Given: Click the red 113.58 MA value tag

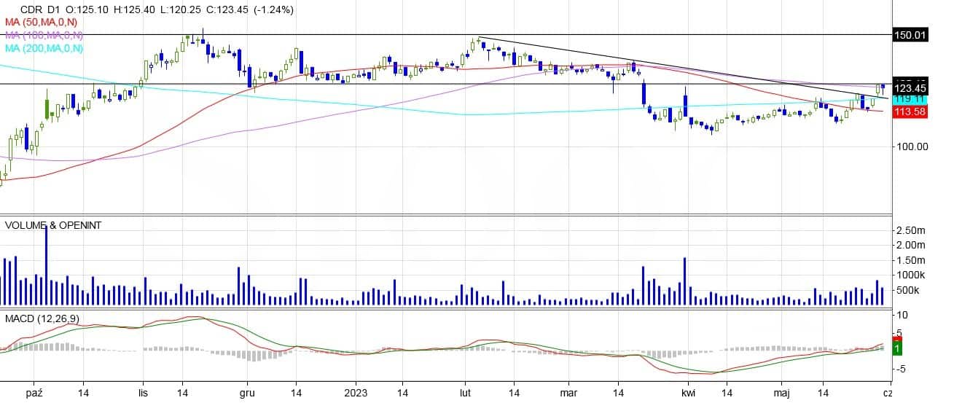Looking at the screenshot, I should (x=910, y=111).
